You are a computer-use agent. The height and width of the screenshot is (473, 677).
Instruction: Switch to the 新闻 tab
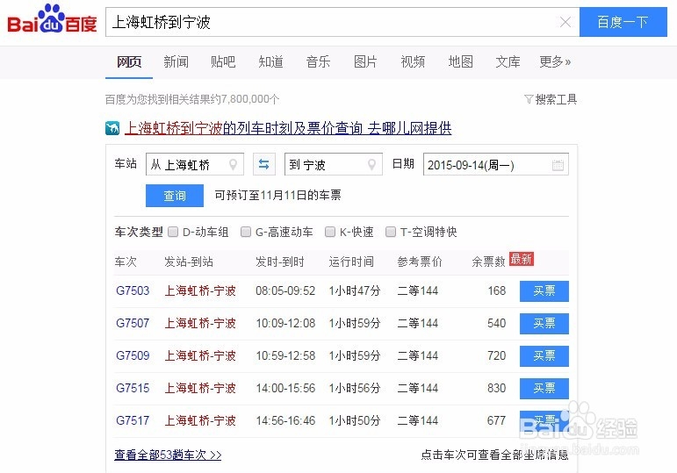pyautogui.click(x=176, y=62)
